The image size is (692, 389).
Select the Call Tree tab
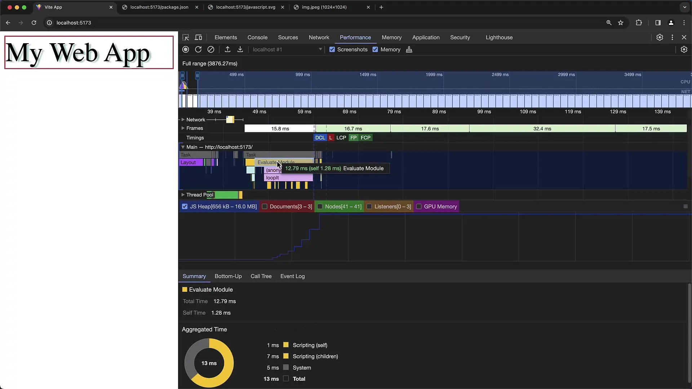click(261, 276)
